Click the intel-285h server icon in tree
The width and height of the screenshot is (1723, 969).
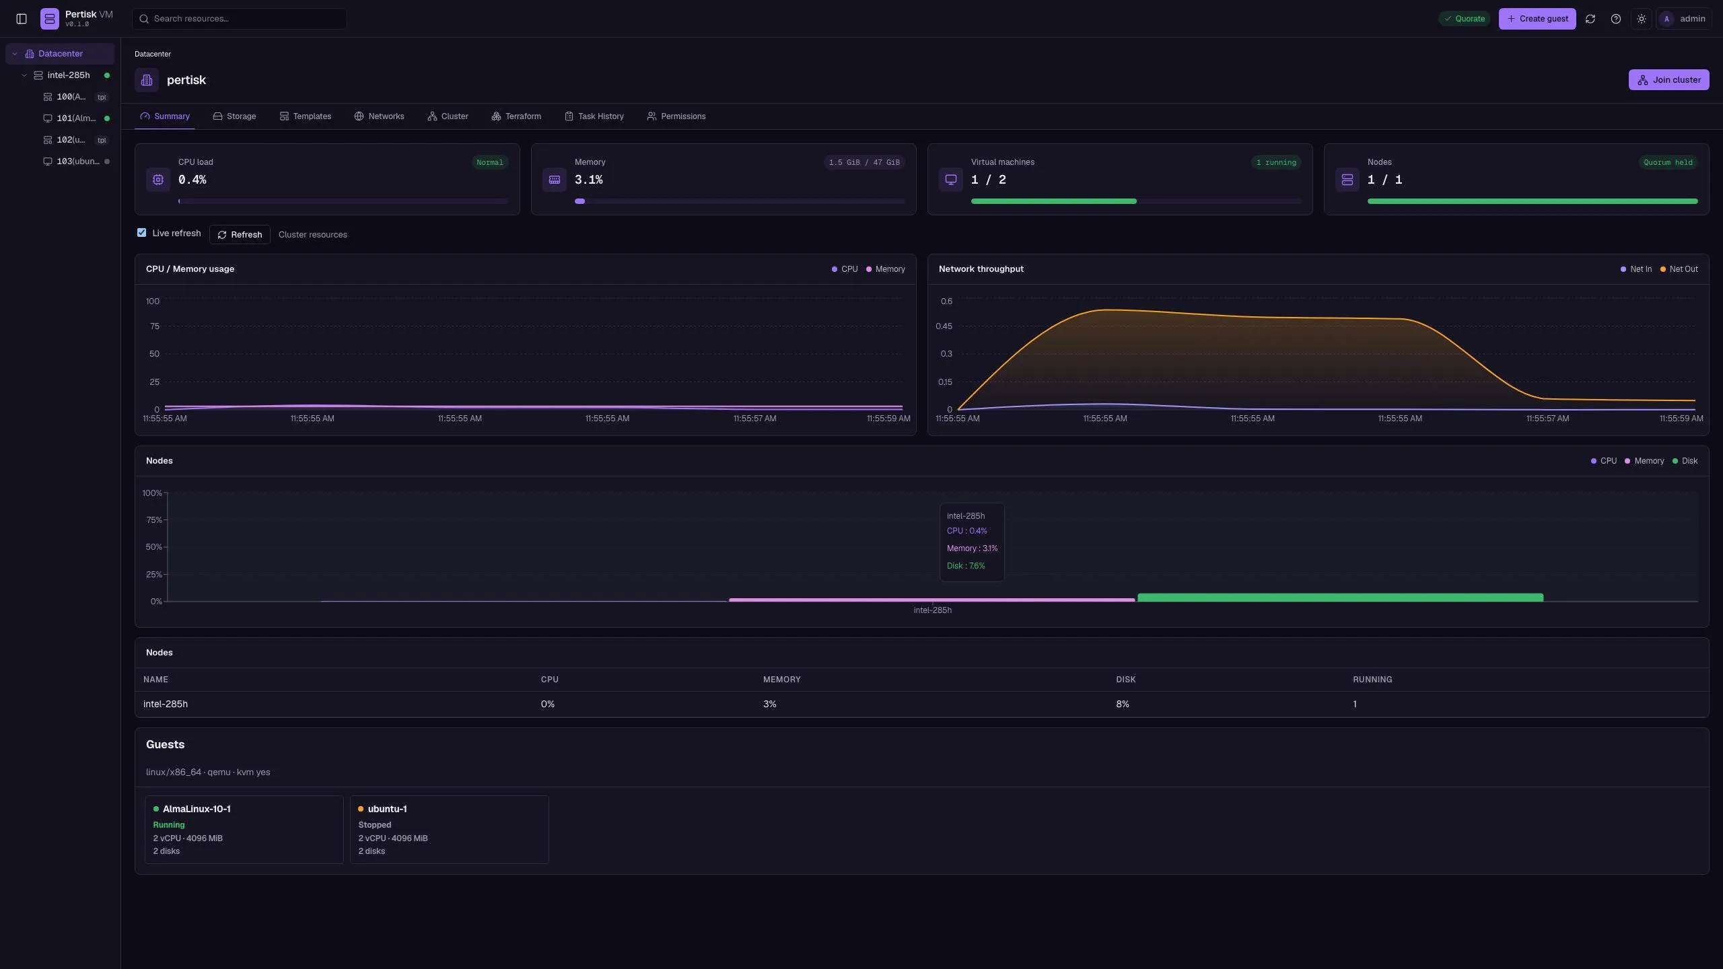click(38, 75)
